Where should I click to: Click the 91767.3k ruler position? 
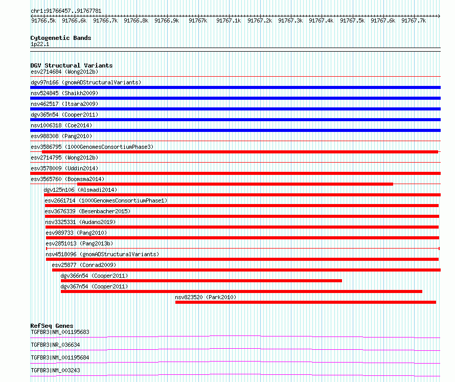pyautogui.click(x=290, y=20)
